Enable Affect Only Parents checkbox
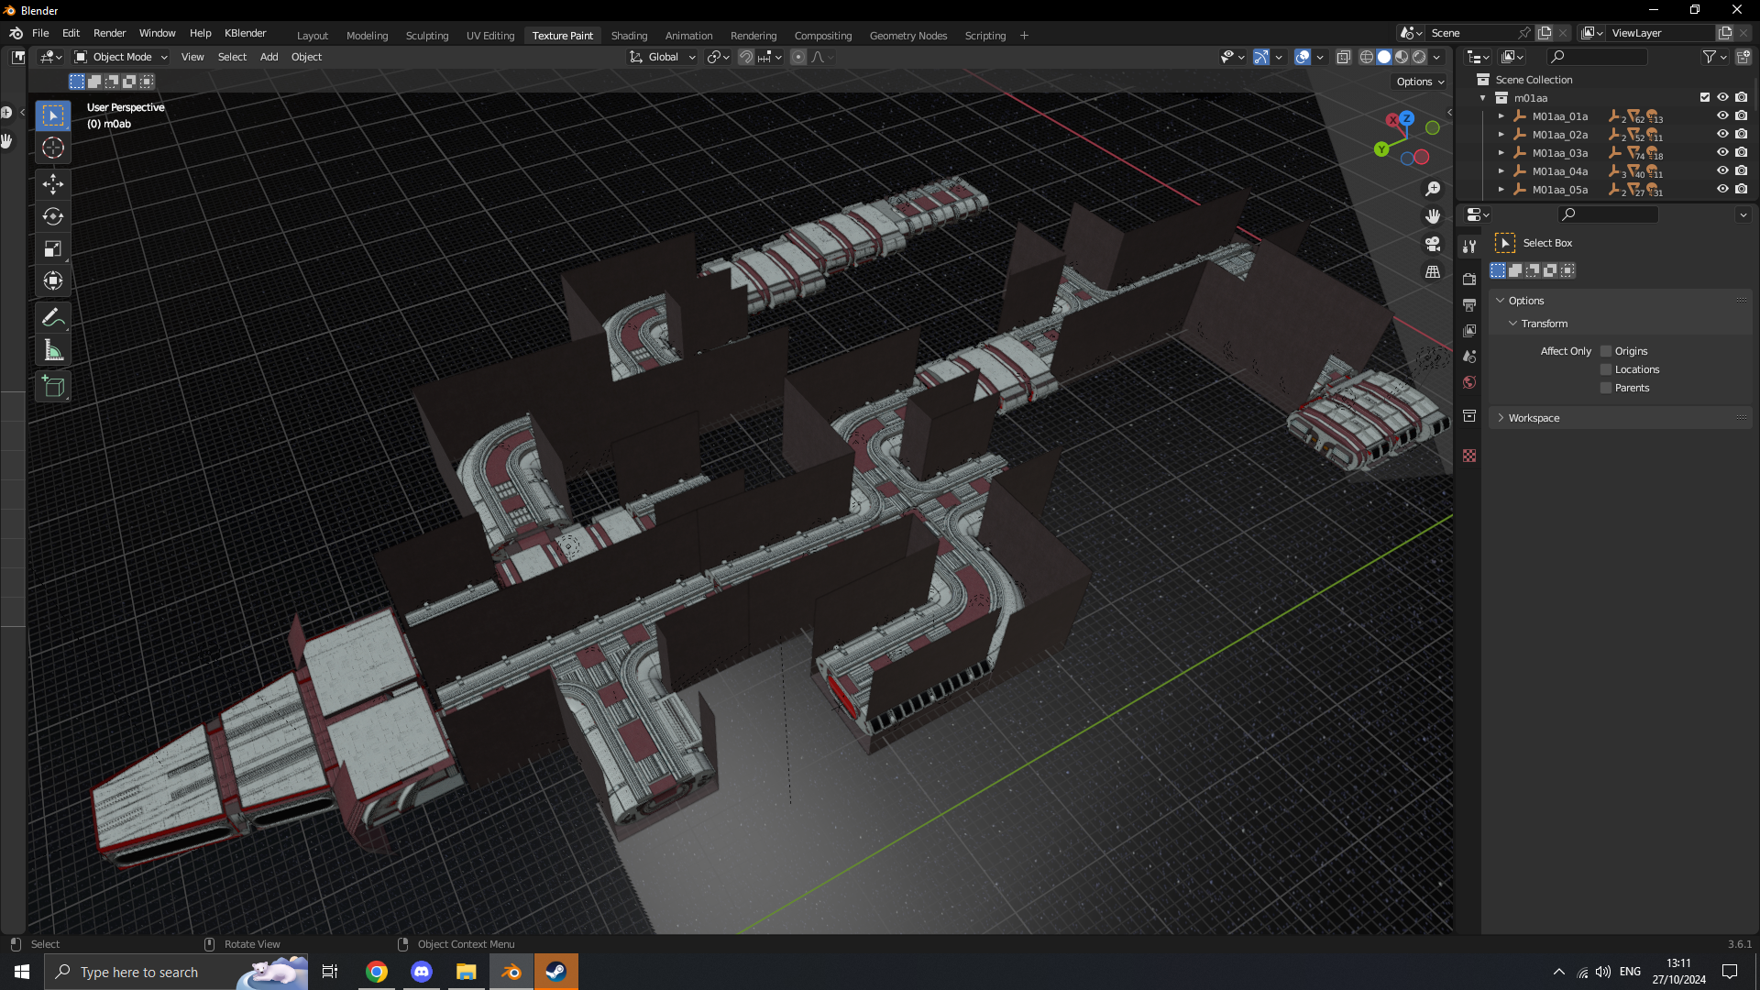The image size is (1760, 990). click(x=1606, y=388)
